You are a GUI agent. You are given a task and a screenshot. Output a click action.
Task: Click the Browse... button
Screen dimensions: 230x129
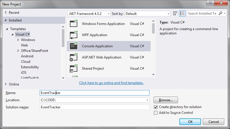(166, 100)
